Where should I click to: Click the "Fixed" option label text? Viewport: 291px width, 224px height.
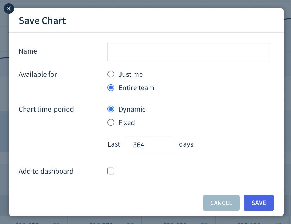126,123
